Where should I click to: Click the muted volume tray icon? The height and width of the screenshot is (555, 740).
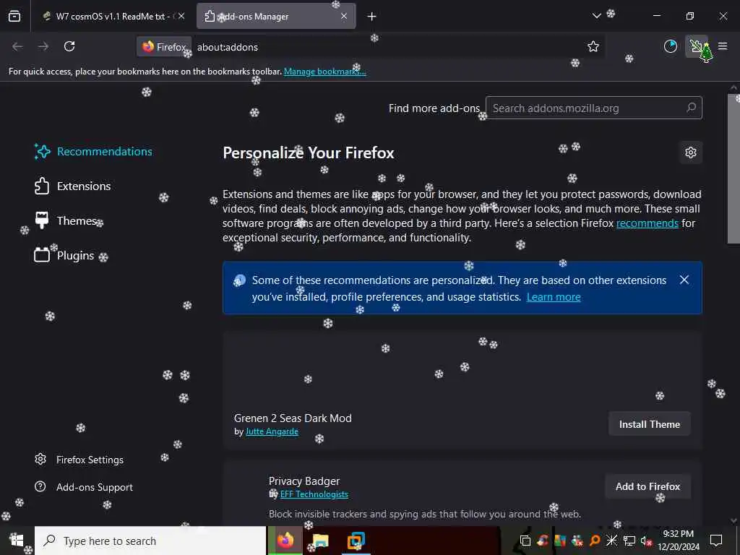tap(645, 541)
